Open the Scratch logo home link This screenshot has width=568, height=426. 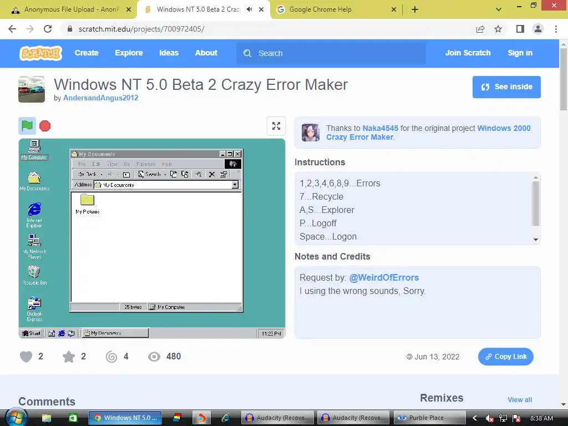click(x=40, y=53)
